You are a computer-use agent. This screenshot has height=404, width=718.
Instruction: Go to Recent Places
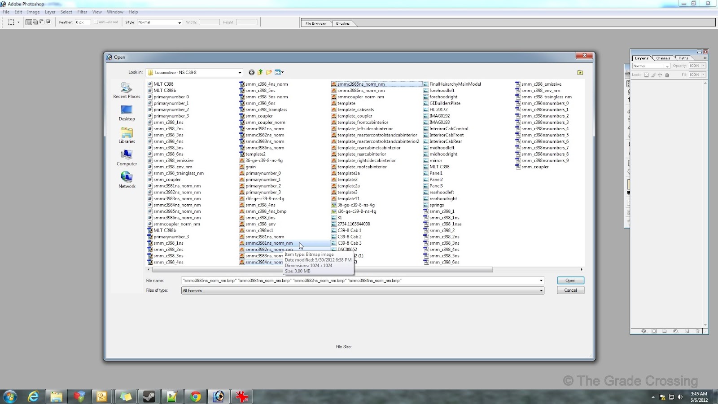point(127,90)
